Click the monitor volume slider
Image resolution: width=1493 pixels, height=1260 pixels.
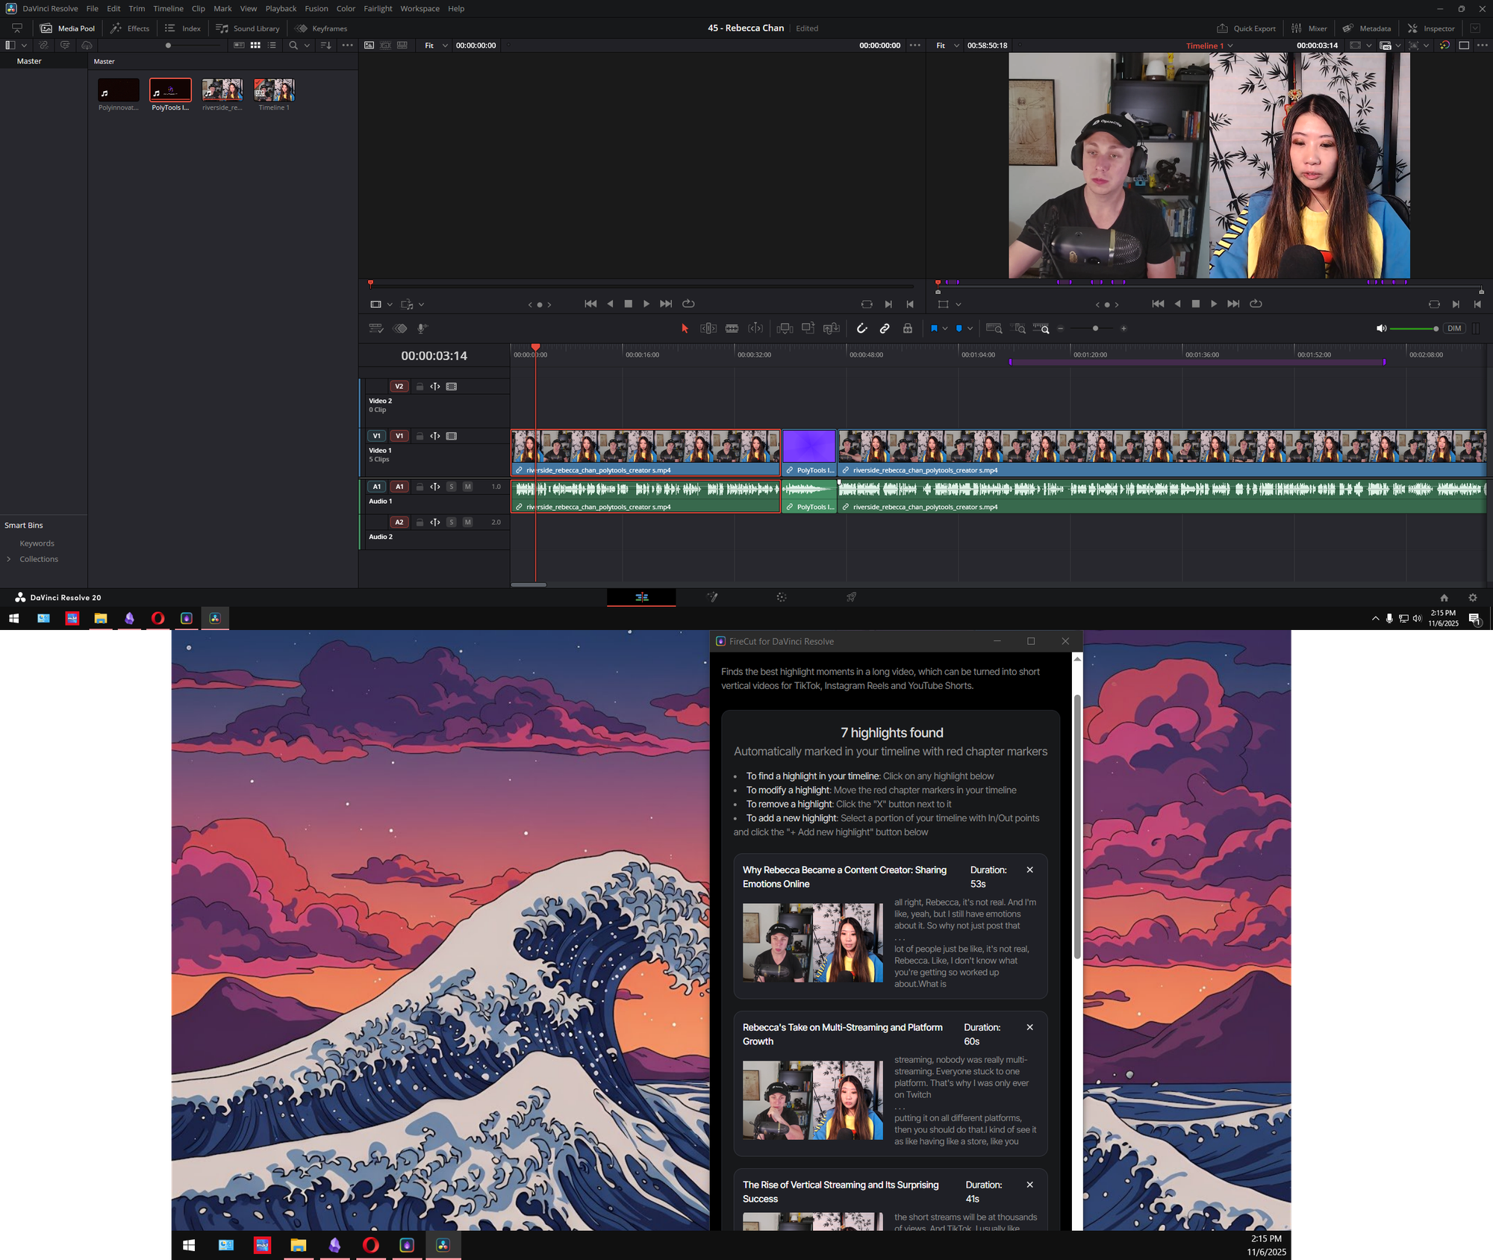1414,328
